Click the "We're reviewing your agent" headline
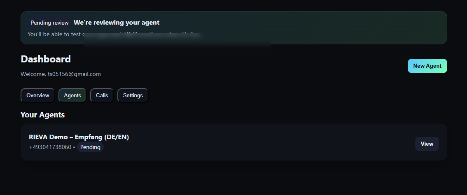467x195 pixels. tap(117, 23)
